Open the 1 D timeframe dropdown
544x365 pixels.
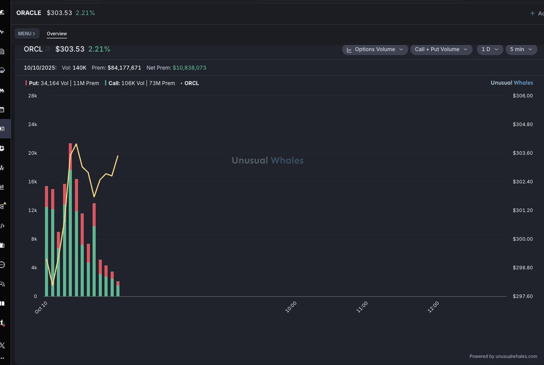point(490,49)
